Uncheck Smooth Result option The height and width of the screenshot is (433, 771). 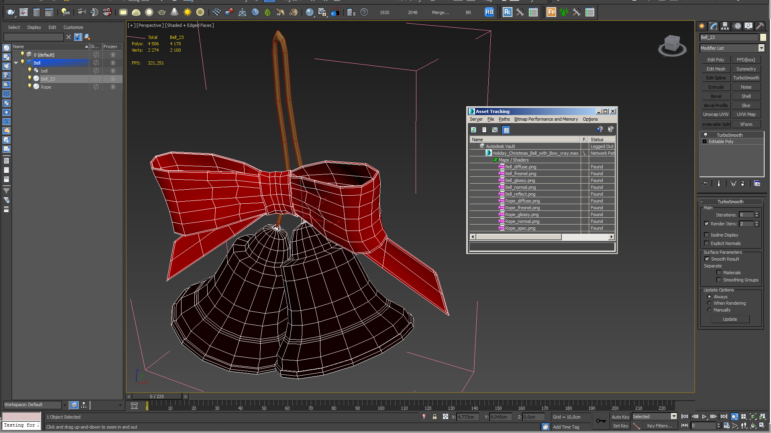(x=707, y=259)
